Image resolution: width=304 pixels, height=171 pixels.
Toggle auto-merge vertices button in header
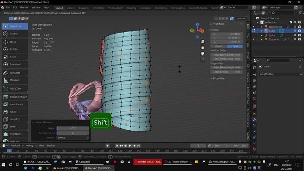click(232, 19)
